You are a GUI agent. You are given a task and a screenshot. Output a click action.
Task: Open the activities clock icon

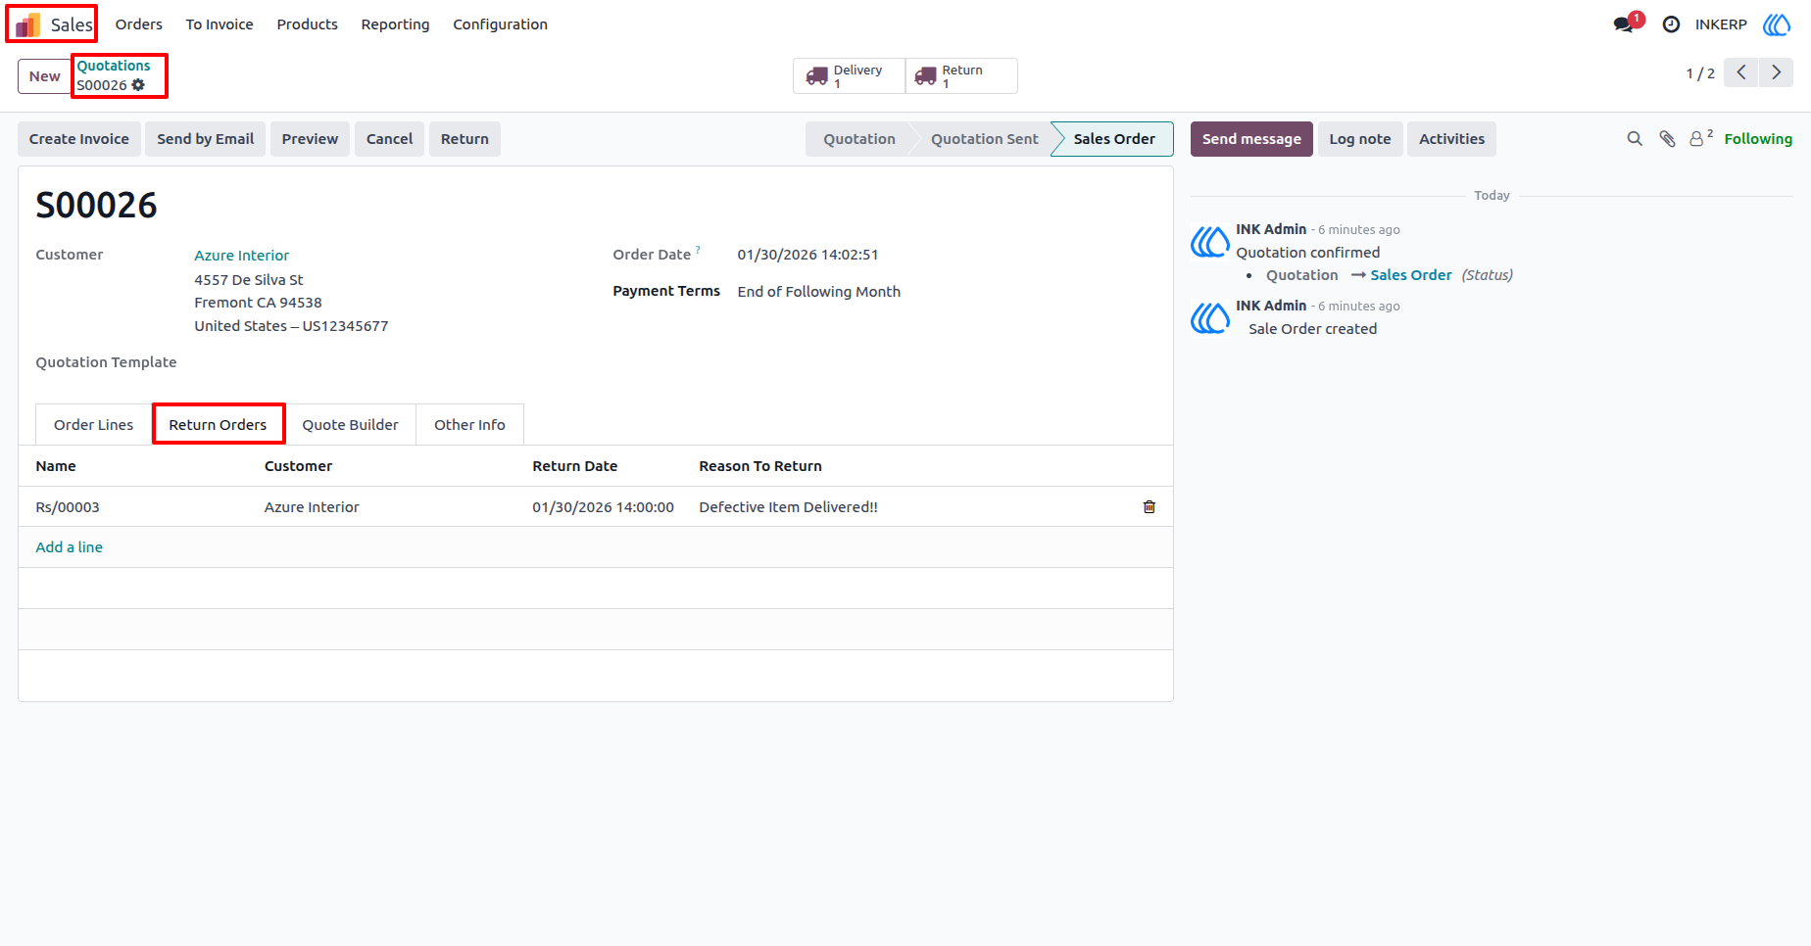point(1671,24)
